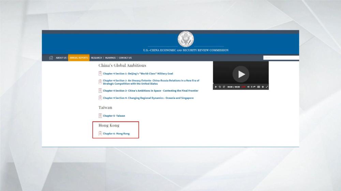Image resolution: width=341 pixels, height=191 pixels.
Task: Click document icon beside Chapter 4 Section 2
Action: (x=100, y=82)
